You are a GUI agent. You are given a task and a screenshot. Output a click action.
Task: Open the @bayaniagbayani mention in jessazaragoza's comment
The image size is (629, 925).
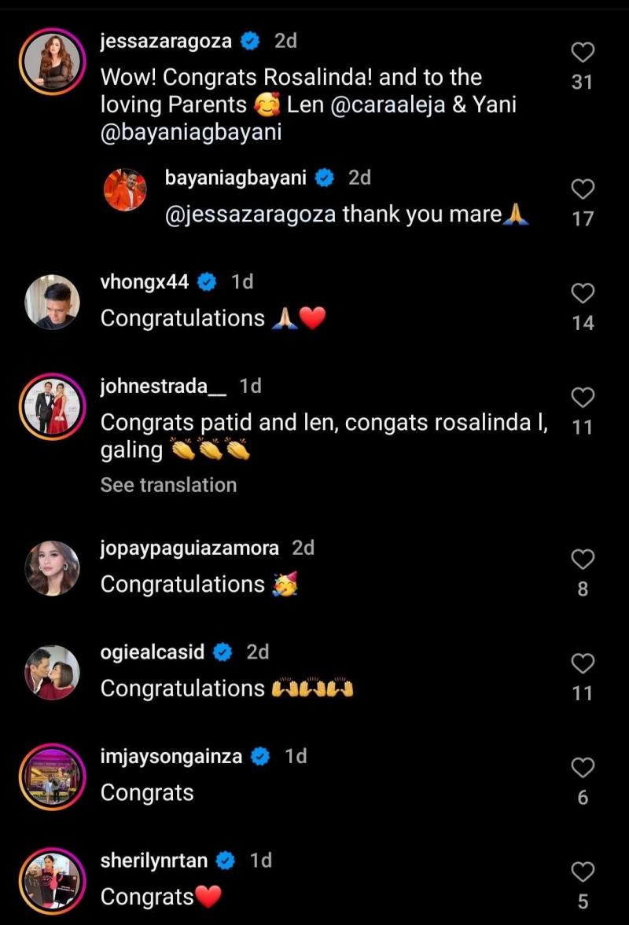point(191,133)
